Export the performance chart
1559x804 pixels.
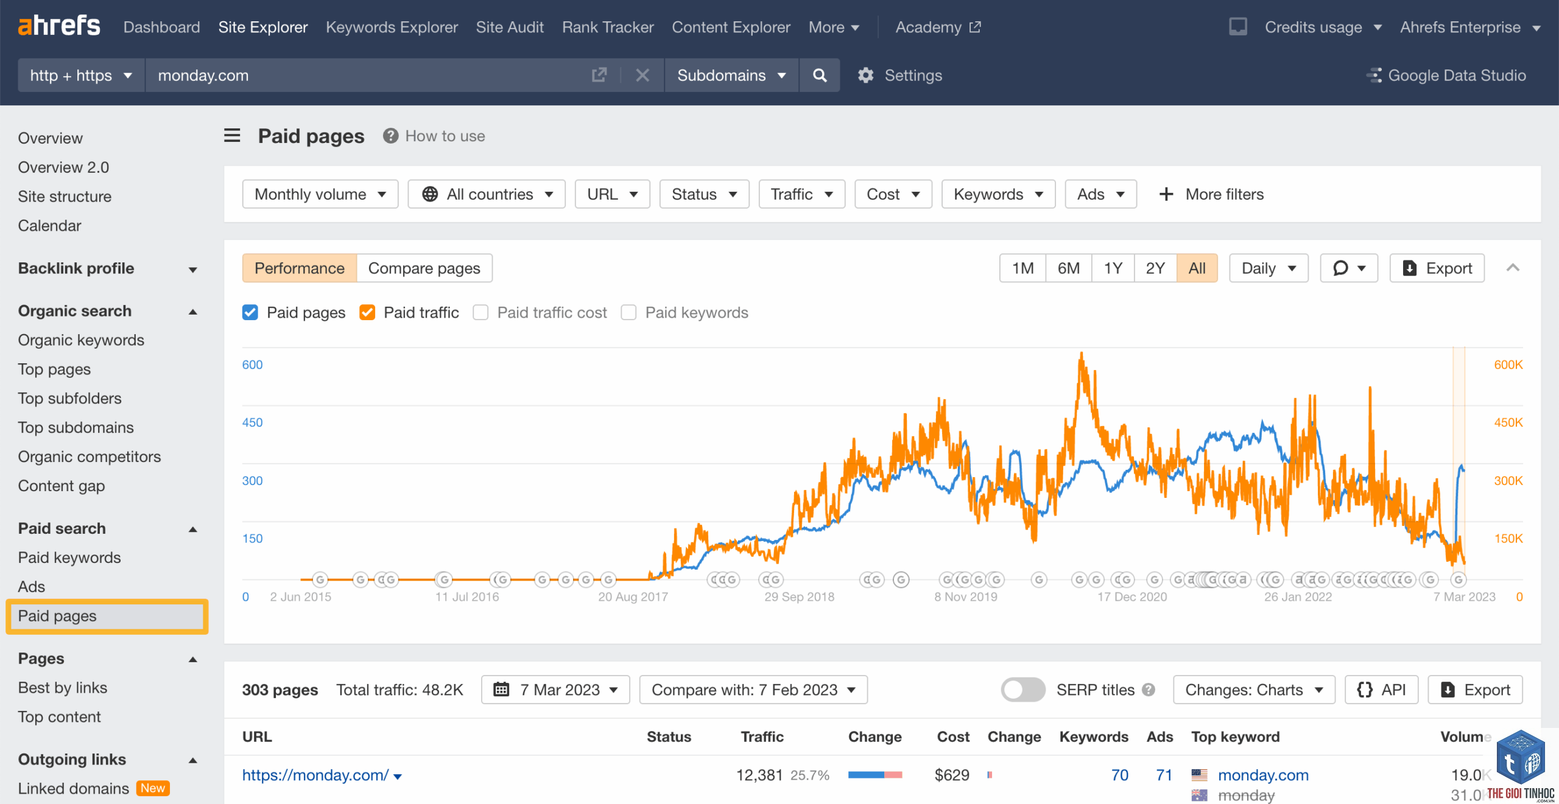click(x=1437, y=268)
